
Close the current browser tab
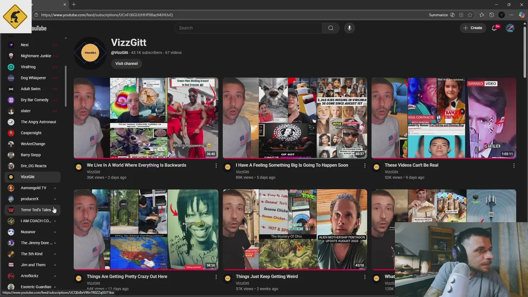(65, 5)
